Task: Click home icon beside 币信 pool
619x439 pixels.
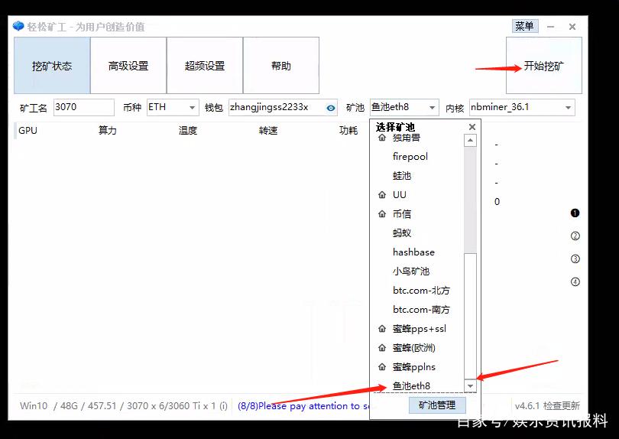Action: (x=382, y=214)
